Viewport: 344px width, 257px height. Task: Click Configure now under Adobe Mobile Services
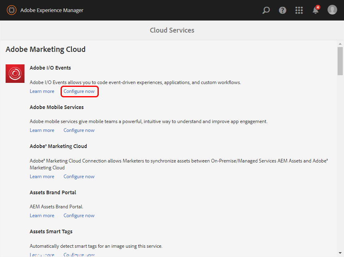click(x=79, y=130)
